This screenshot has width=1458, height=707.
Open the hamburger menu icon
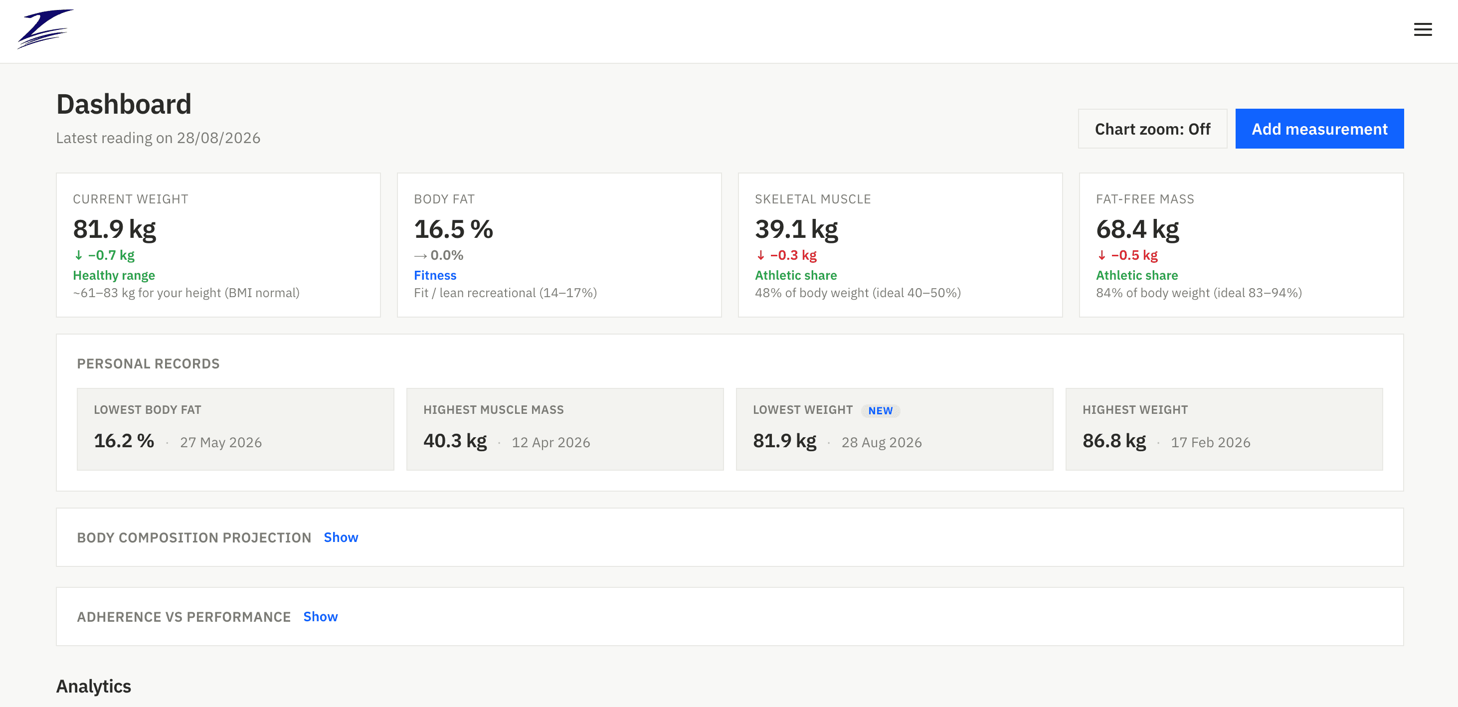(1422, 29)
